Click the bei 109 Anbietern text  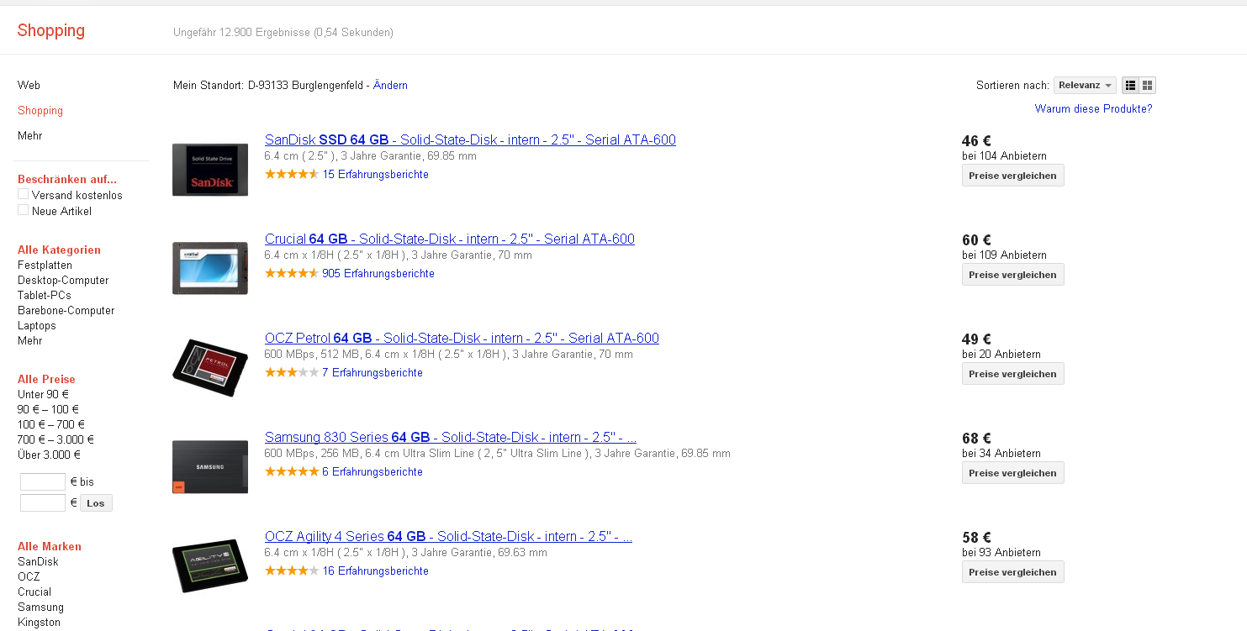point(1004,255)
